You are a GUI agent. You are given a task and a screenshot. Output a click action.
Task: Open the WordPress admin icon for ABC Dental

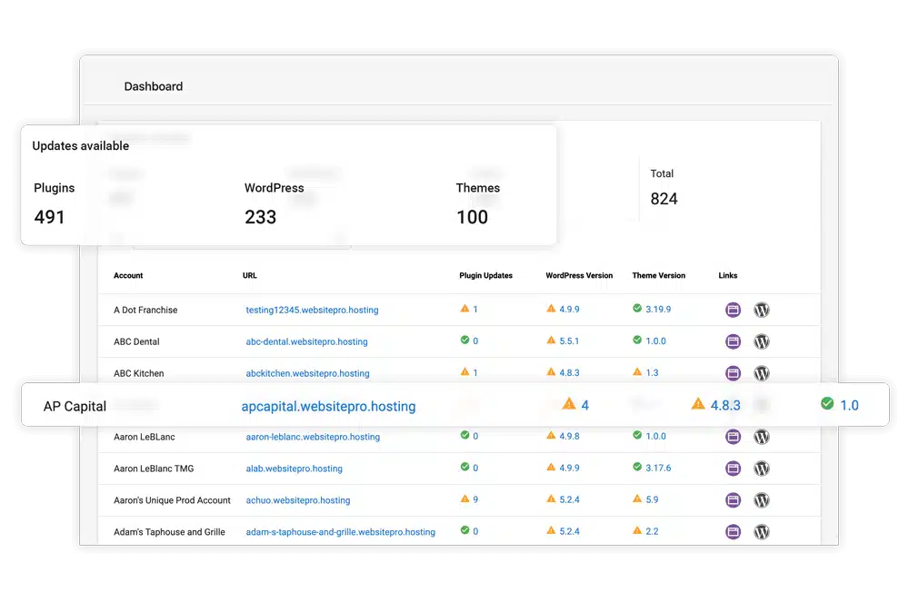[762, 341]
